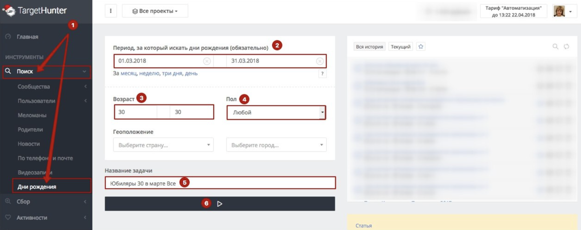Click the refresh history icon
Screen dimensions: 581x230
pos(567,47)
